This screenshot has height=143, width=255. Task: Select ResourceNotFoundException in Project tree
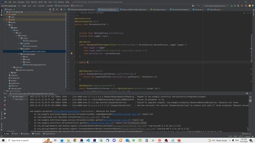[34, 51]
